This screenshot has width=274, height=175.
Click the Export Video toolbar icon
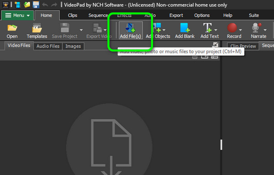97,28
